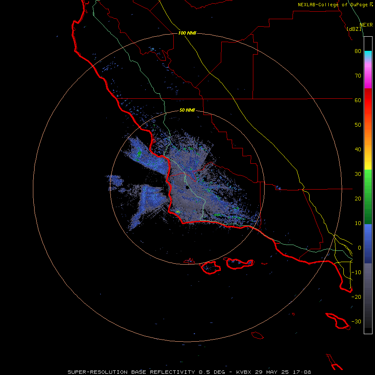Click the 0 value on the dBZ scale
This screenshot has height=375, width=375.
(360, 248)
